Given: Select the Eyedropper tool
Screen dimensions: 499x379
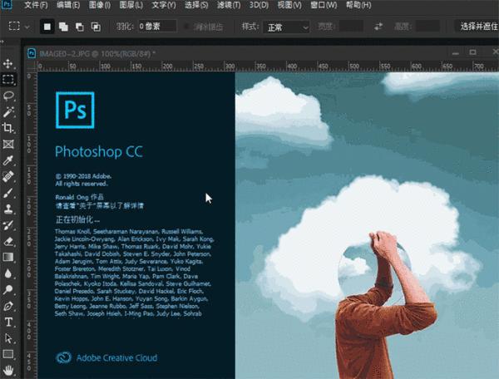Looking at the screenshot, I should (x=8, y=160).
